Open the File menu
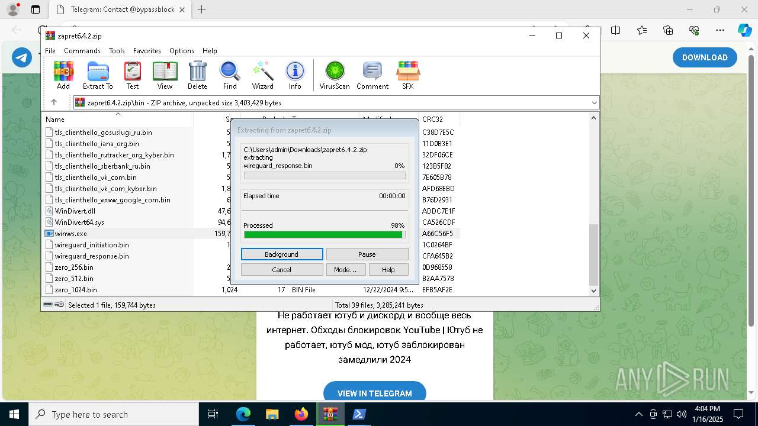Screen dimensions: 758x426 50,51
